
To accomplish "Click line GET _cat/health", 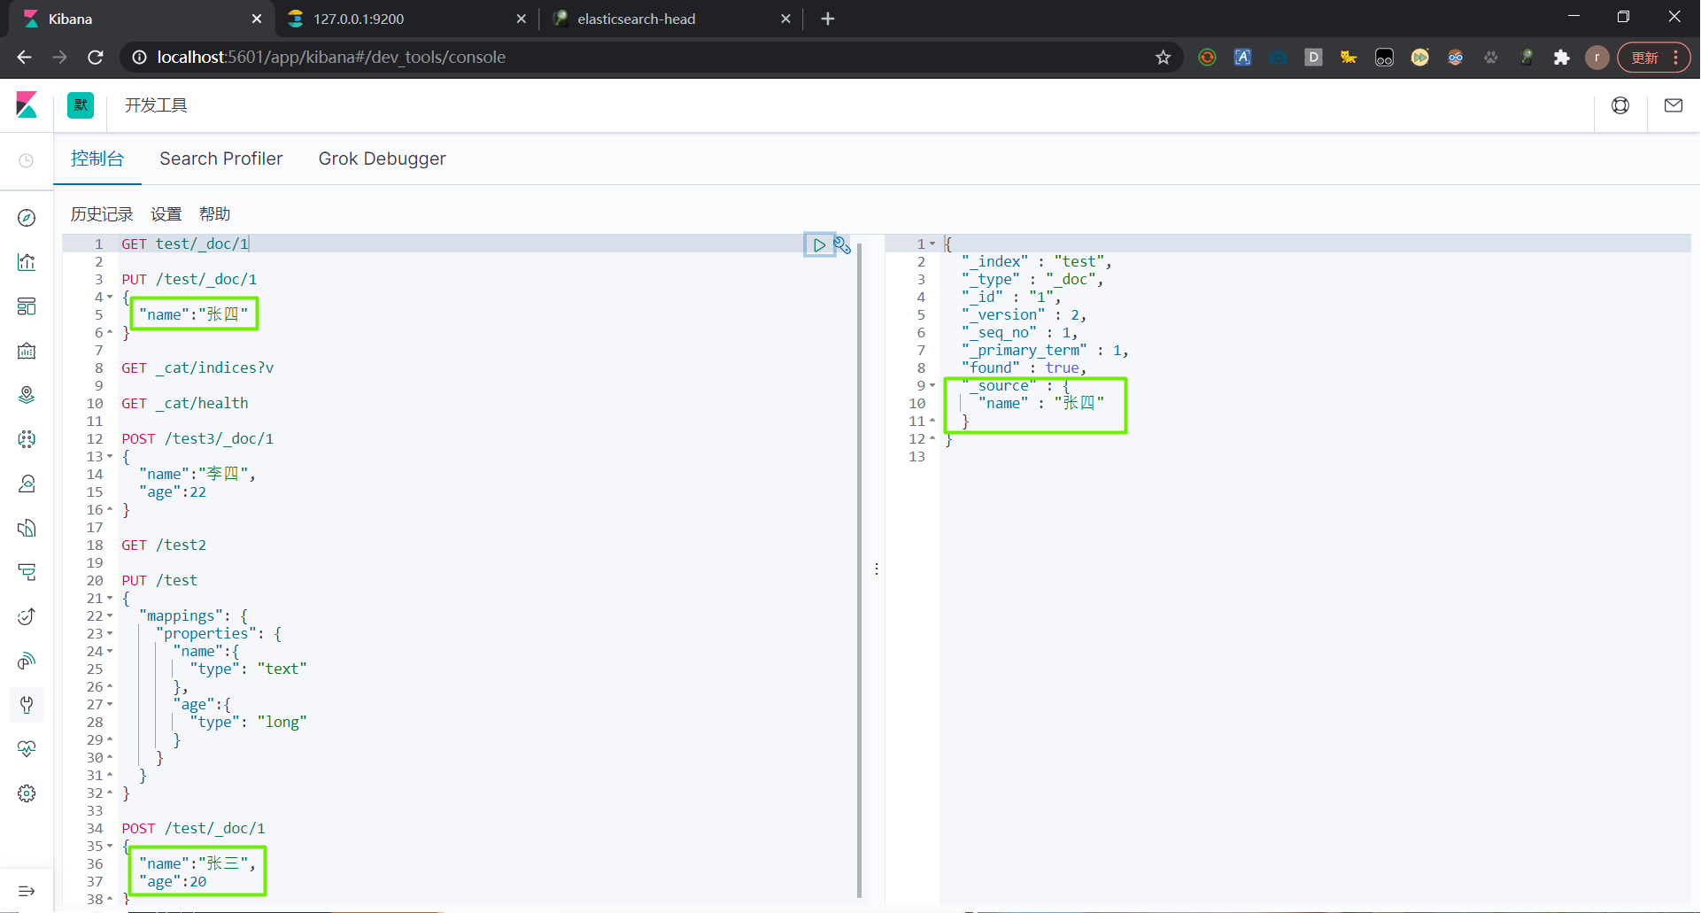I will coord(185,403).
